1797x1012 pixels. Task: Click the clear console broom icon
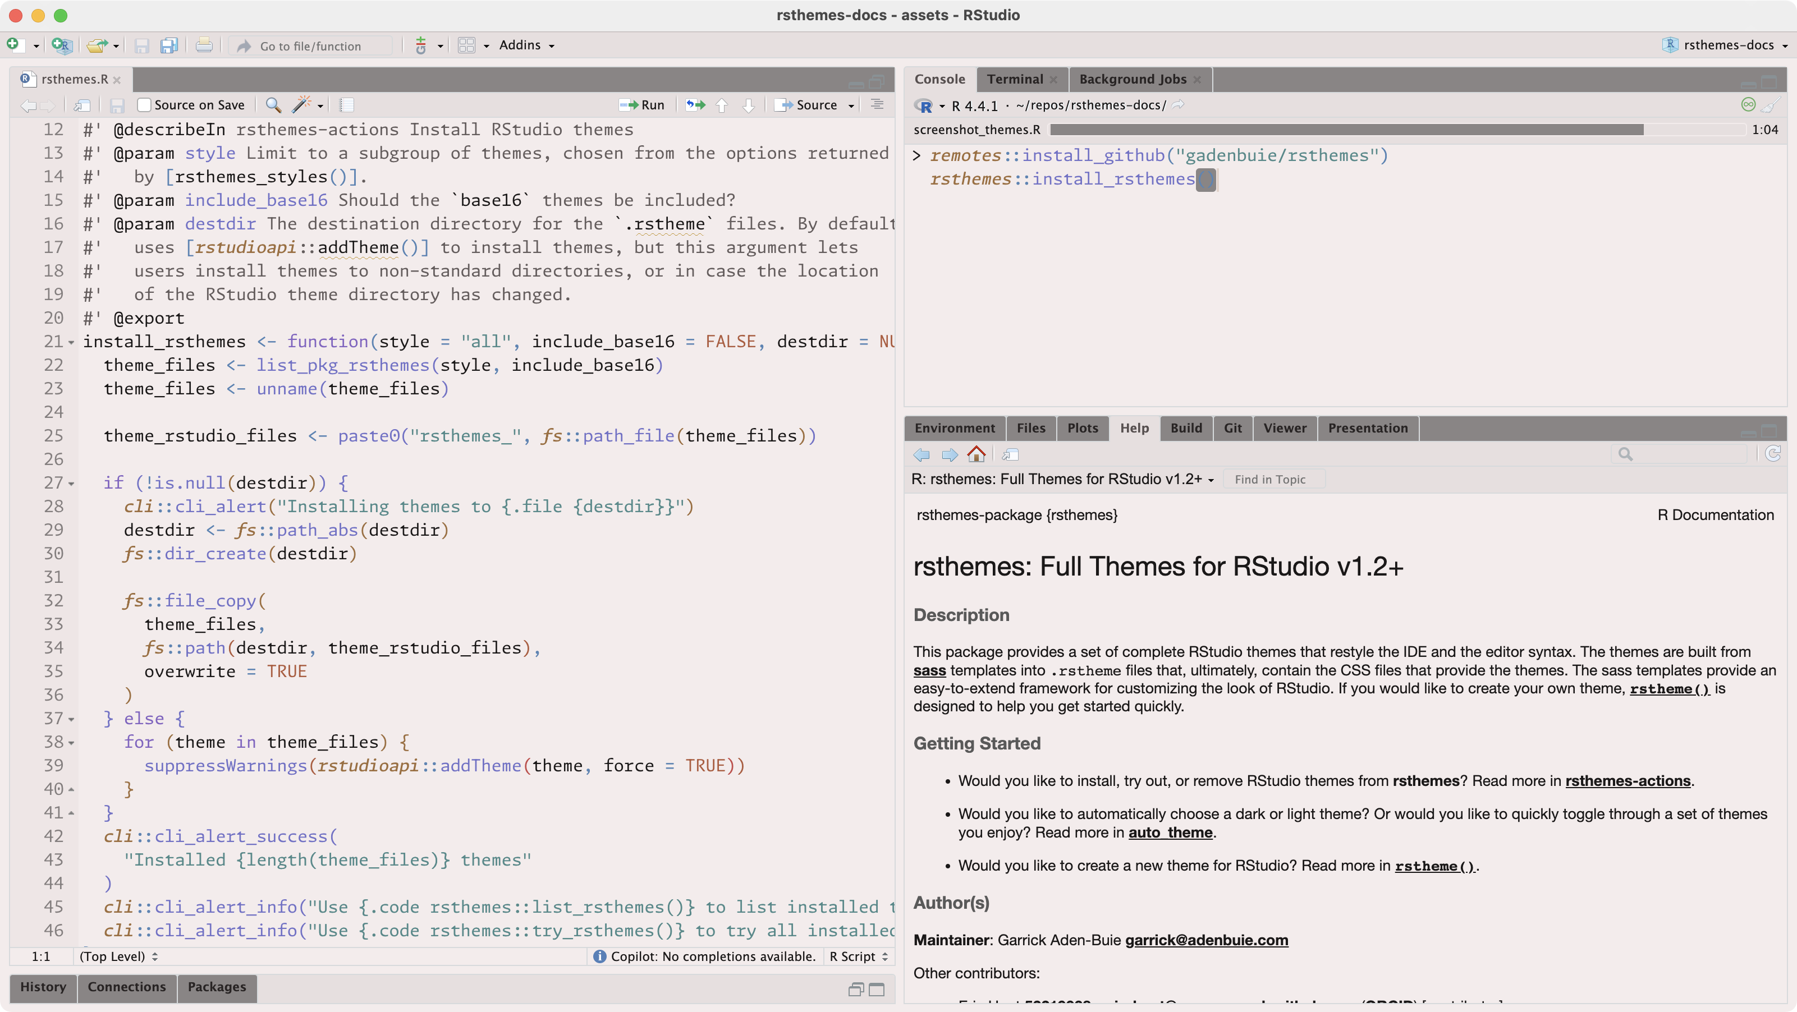coord(1770,105)
